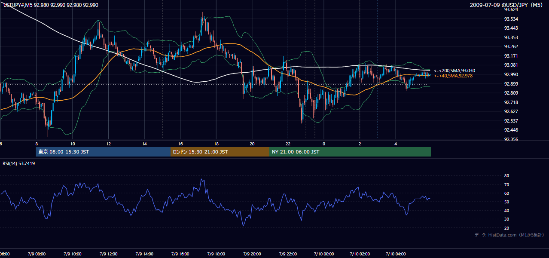
Task: Click price level 93.081 on the price axis
Action: coord(511,65)
